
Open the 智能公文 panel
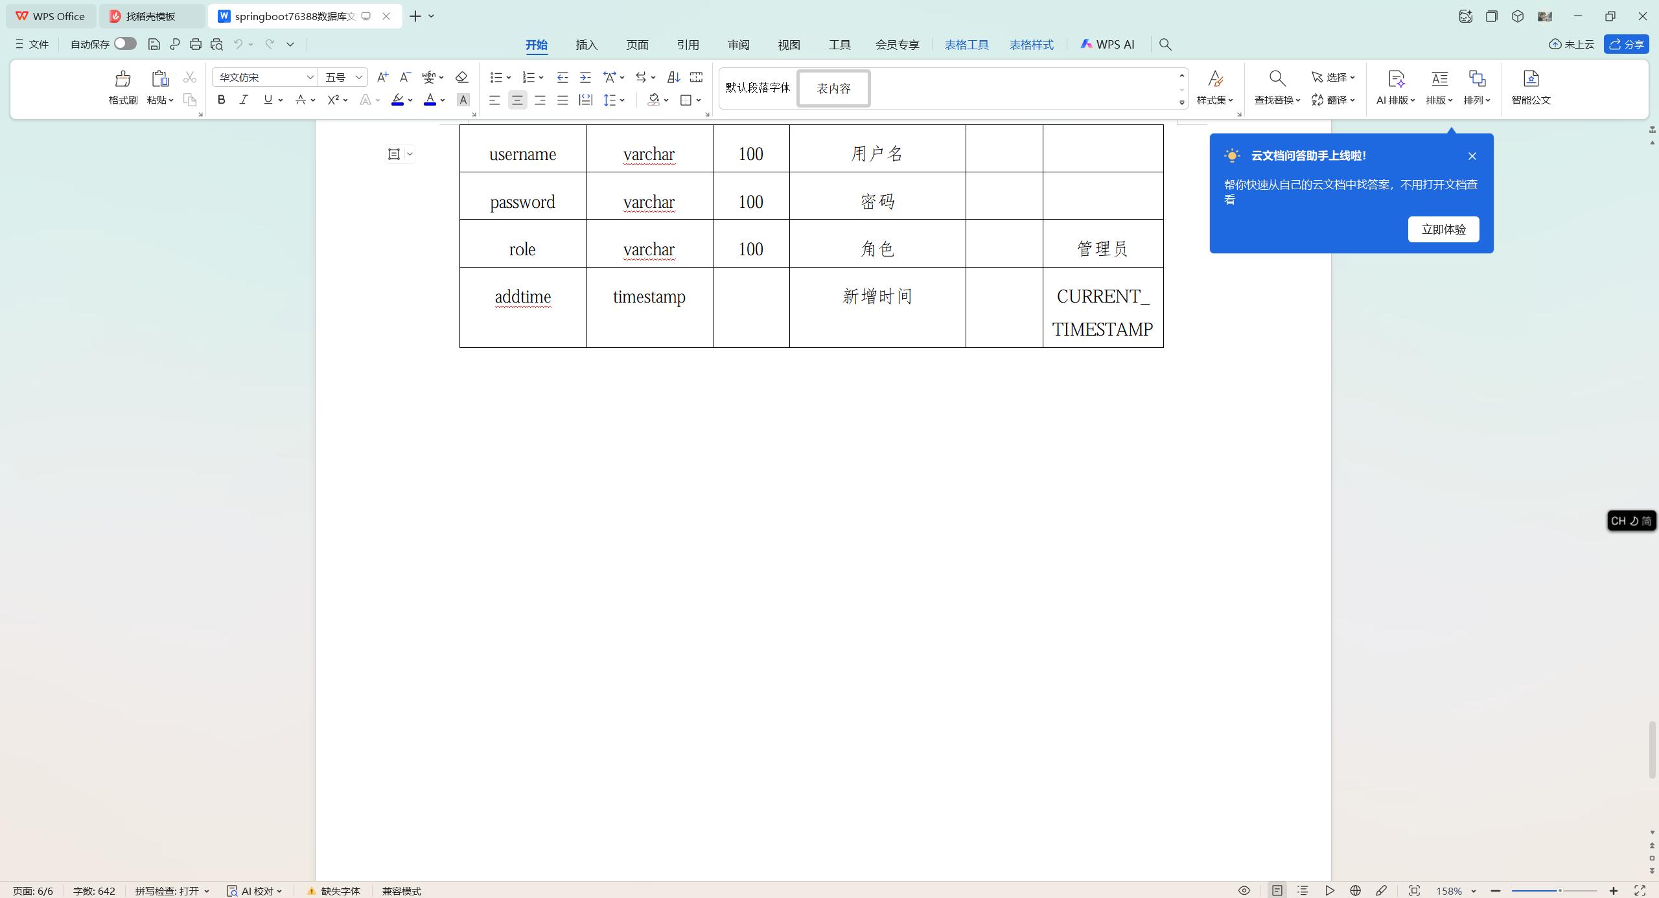(x=1531, y=87)
